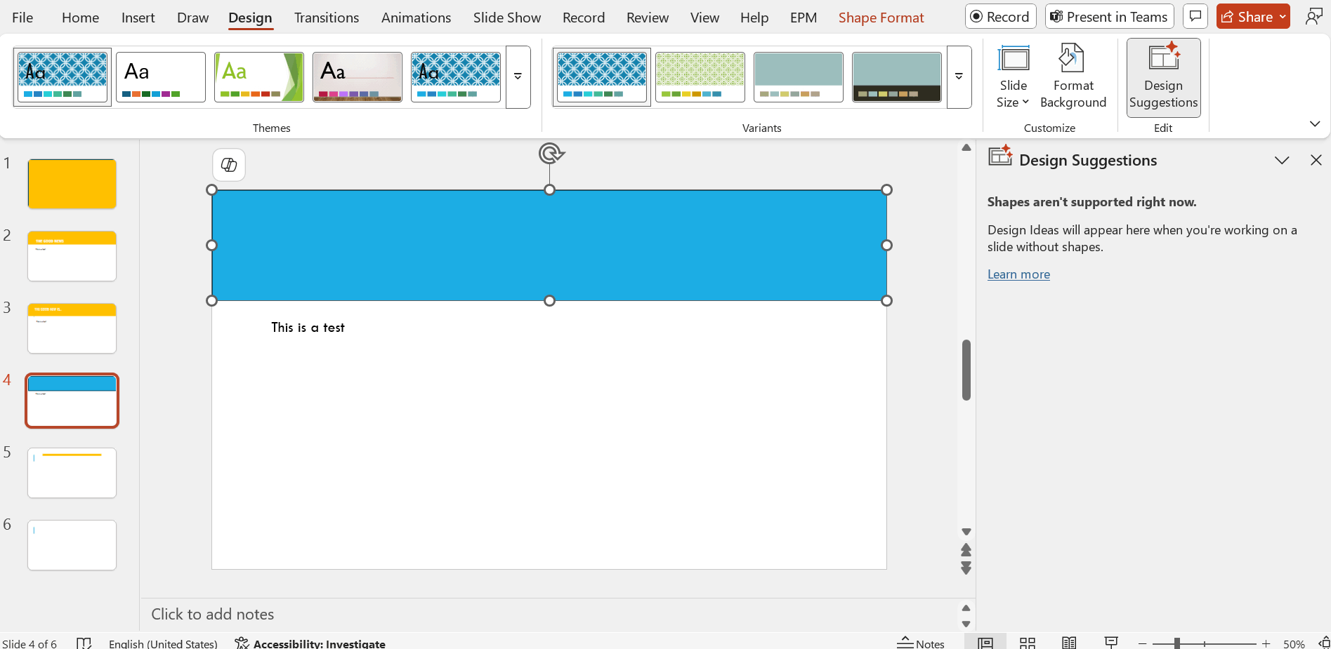Collapse the ribbon using the bottom chevron

coord(1315,123)
